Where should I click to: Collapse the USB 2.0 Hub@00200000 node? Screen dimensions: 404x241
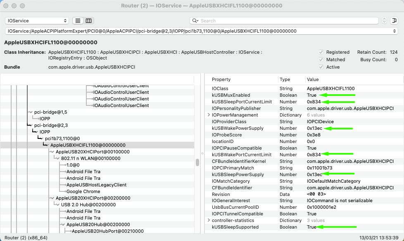(x=58, y=205)
